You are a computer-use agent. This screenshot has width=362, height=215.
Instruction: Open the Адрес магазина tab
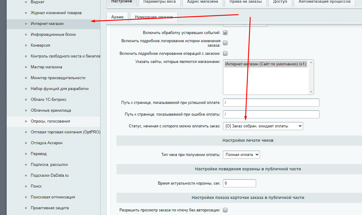click(x=202, y=2)
